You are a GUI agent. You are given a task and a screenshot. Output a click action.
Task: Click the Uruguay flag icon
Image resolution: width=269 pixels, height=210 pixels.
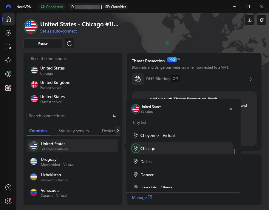34,161
